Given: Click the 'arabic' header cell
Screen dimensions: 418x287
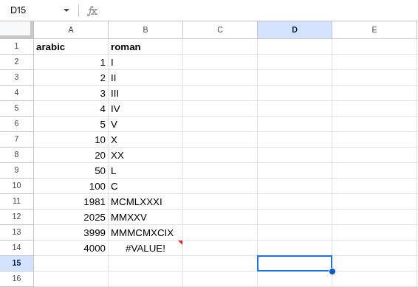Looking at the screenshot, I should click(x=71, y=46).
